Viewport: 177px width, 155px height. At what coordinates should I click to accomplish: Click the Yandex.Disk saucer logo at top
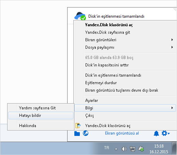coord(80,16)
